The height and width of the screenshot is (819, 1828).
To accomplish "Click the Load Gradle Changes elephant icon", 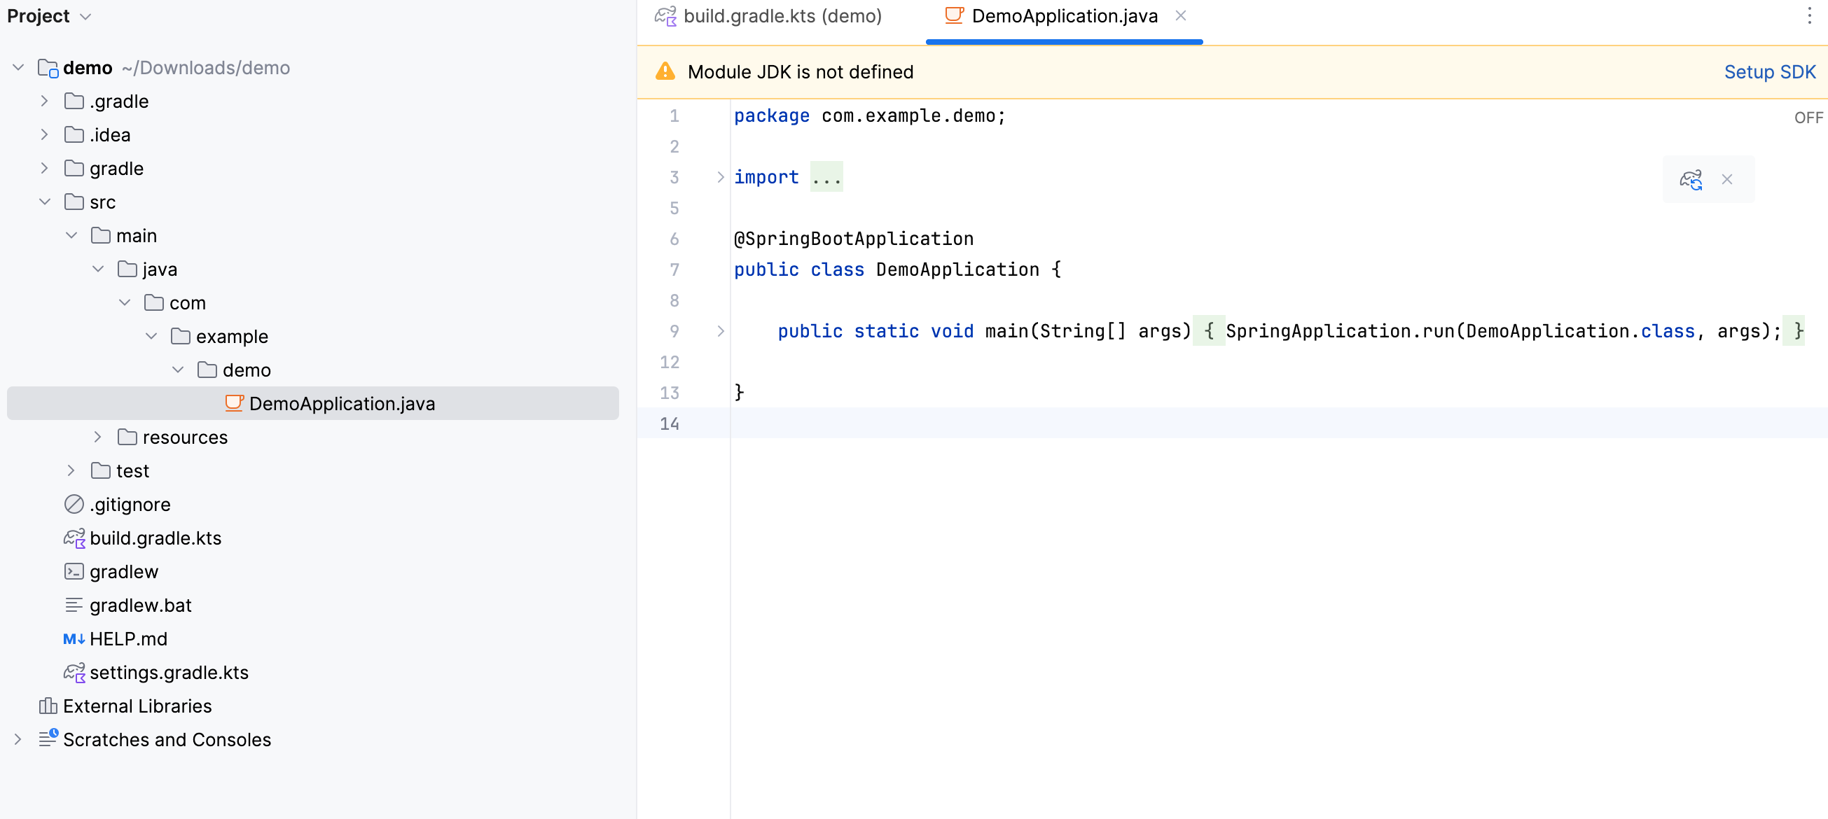I will 1690,179.
